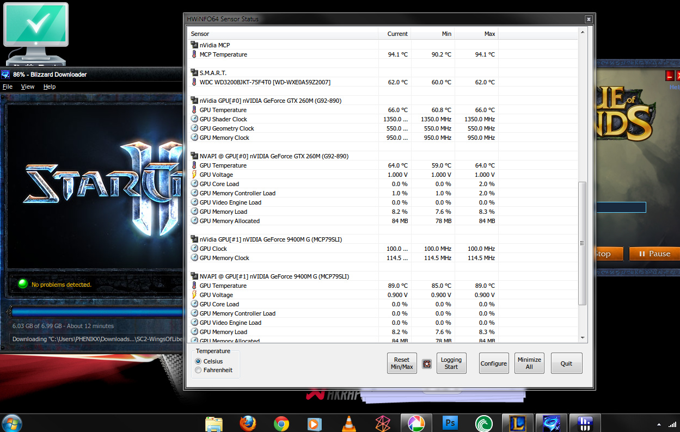
Task: Open the Help menu in Blizzard Downloader
Action: coord(50,87)
